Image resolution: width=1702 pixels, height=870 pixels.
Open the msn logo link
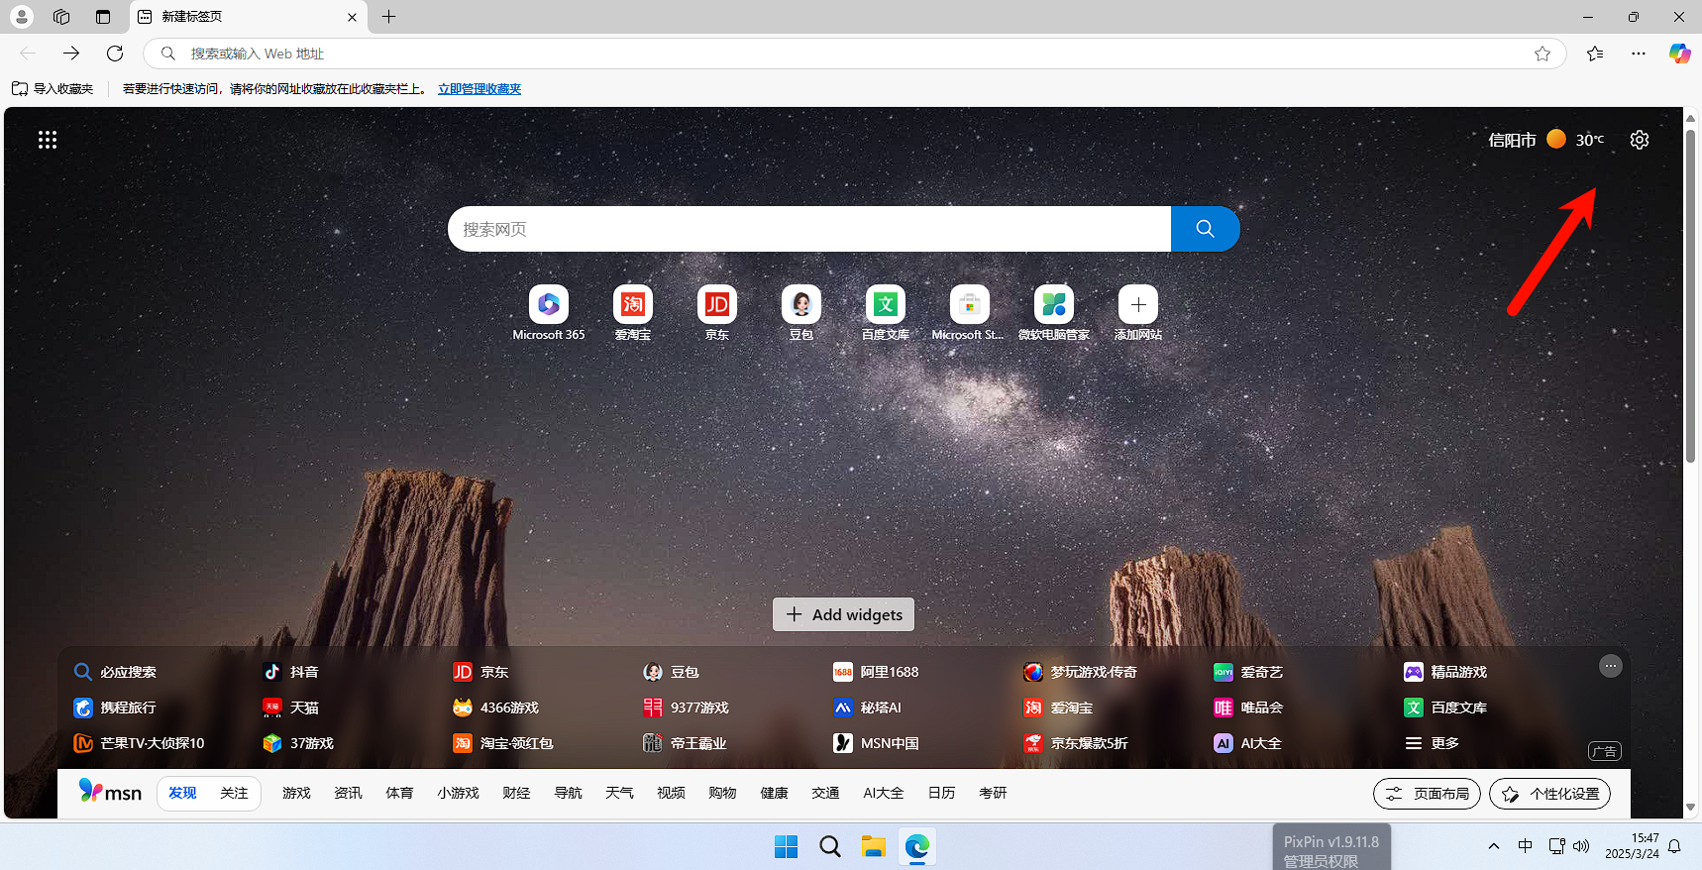tap(111, 792)
